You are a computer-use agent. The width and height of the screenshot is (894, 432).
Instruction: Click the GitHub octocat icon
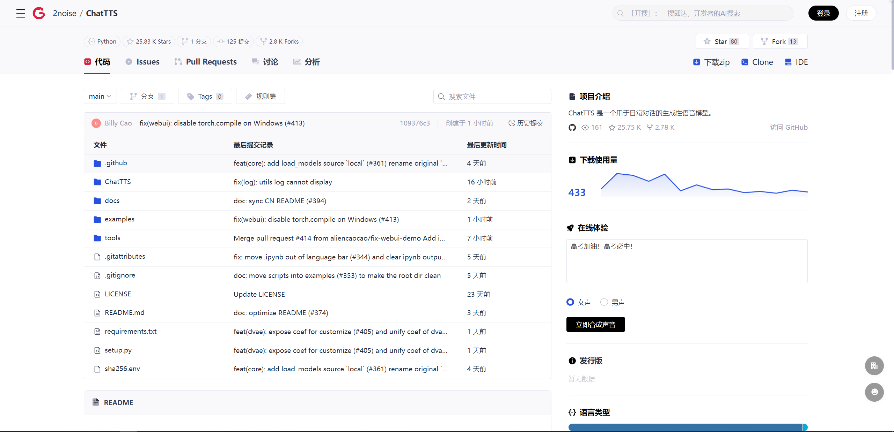click(x=572, y=128)
